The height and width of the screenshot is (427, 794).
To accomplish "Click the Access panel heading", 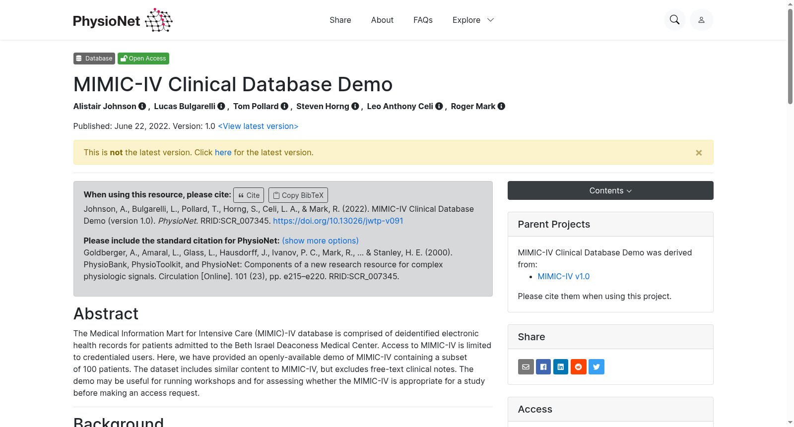I will (x=535, y=409).
